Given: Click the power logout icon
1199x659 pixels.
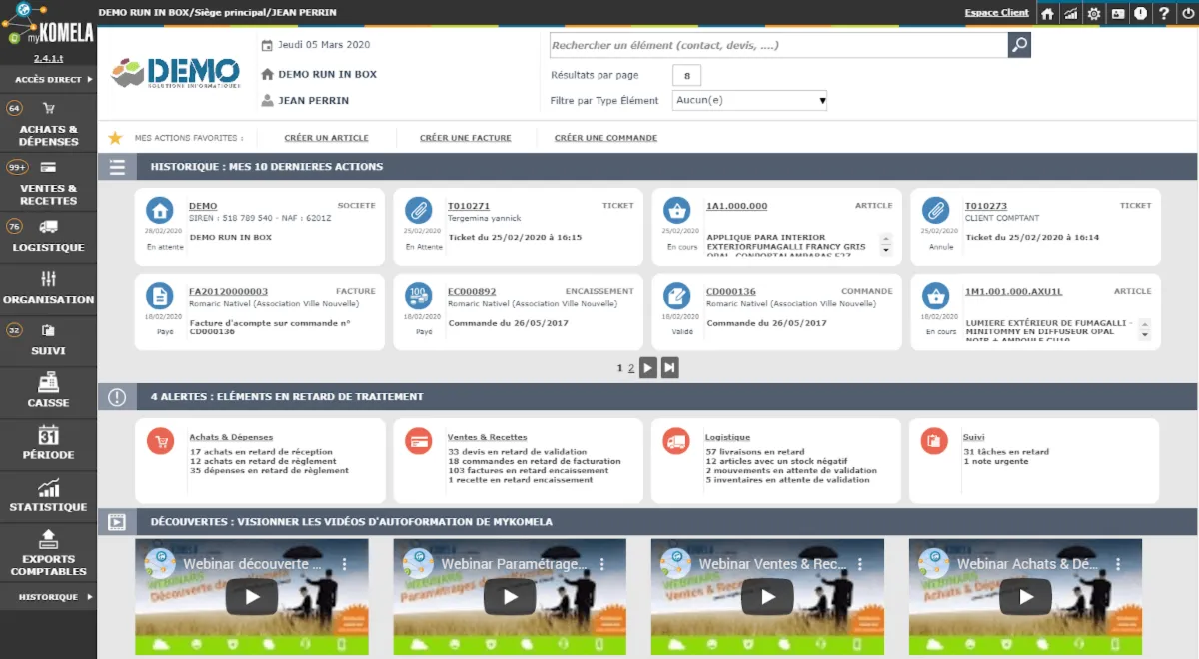Looking at the screenshot, I should [1186, 14].
